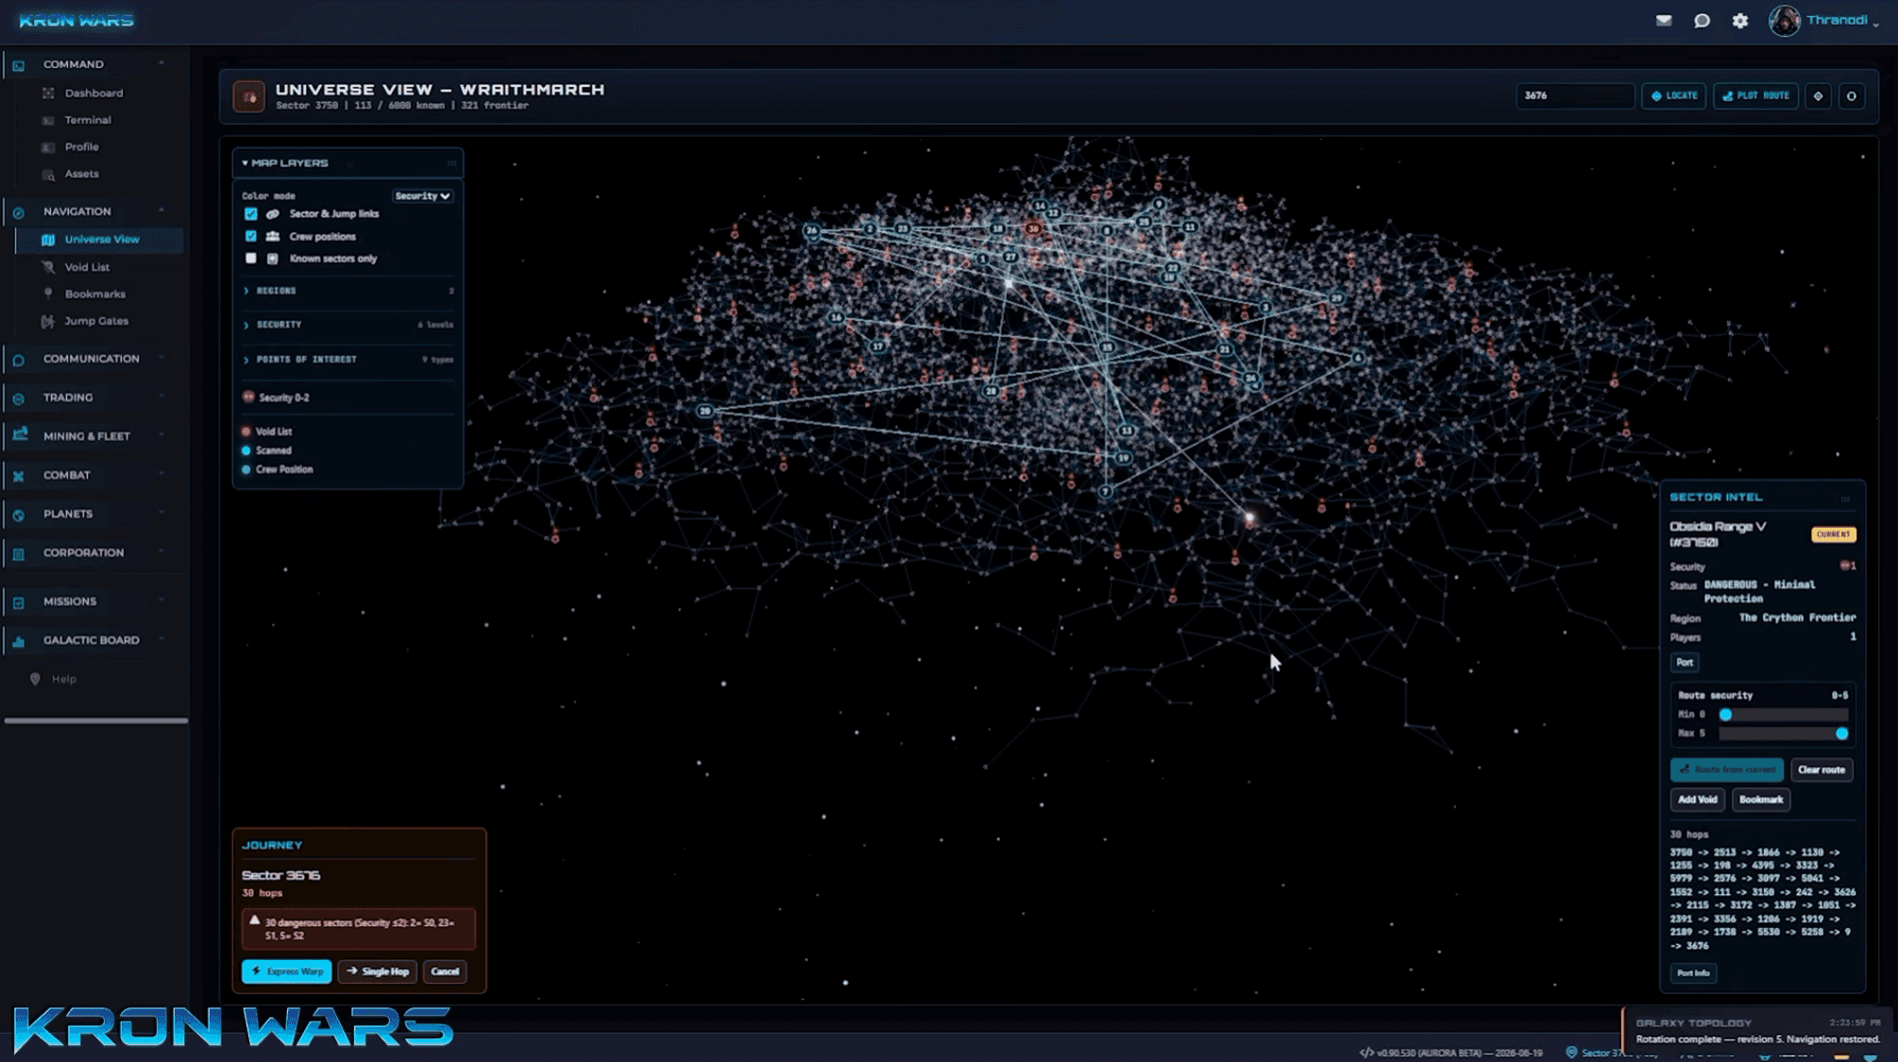
Task: Click the Mining & Fleet section icon
Action: coord(20,435)
